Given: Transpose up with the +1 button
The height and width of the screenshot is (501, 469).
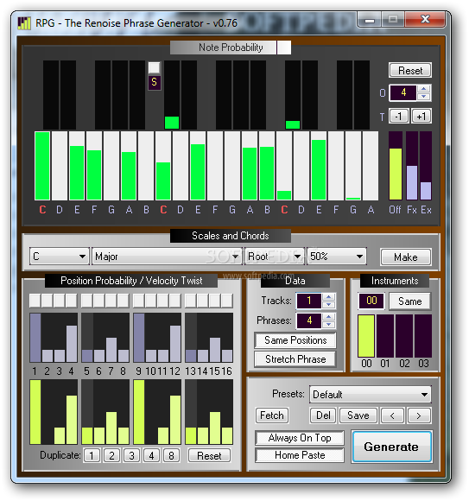Looking at the screenshot, I should click(x=421, y=117).
